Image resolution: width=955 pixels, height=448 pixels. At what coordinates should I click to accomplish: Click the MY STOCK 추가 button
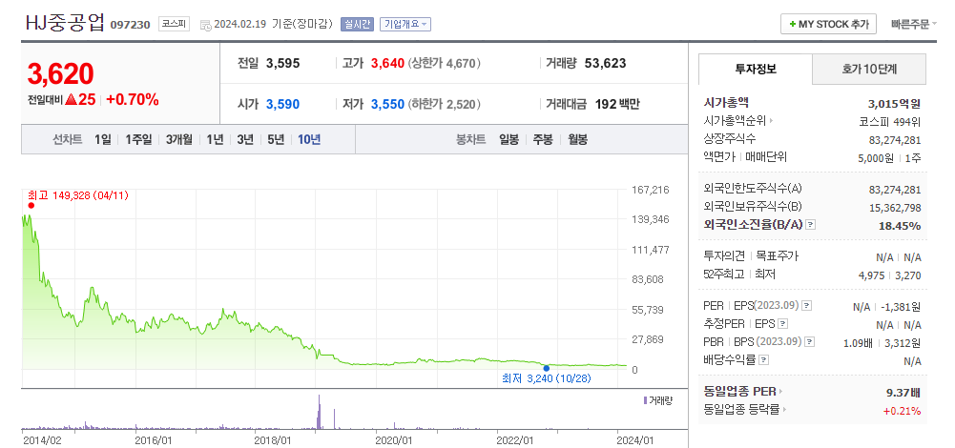(x=828, y=25)
